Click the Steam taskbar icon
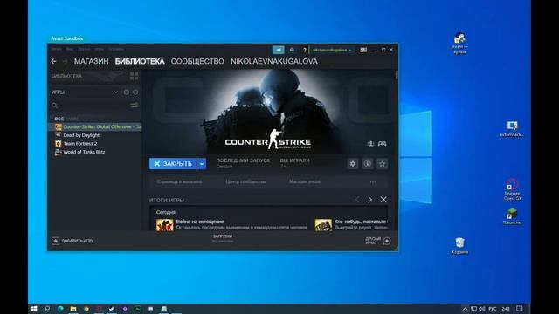Viewport: 559px width, 314px height. tap(112, 309)
